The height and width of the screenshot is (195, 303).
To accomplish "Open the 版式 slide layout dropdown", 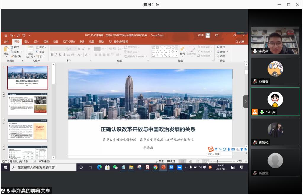I will tap(41, 47).
